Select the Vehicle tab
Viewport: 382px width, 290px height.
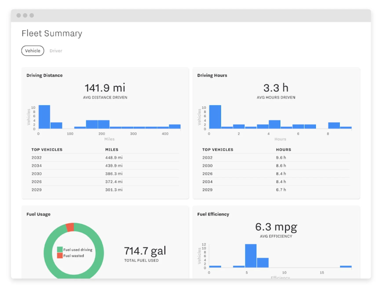pos(32,51)
